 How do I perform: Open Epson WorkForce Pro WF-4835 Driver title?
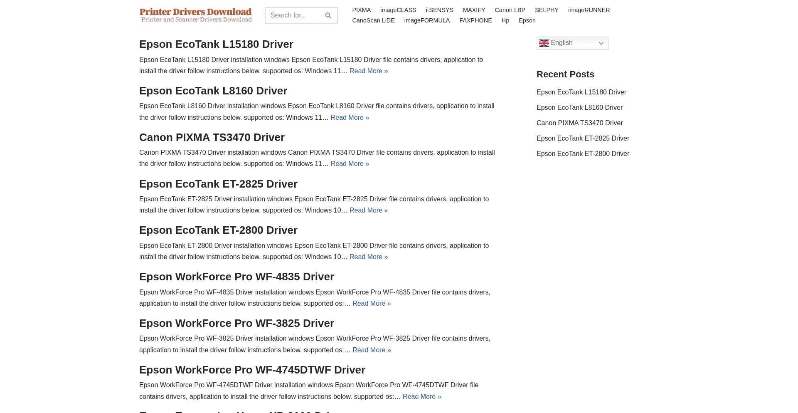point(236,277)
